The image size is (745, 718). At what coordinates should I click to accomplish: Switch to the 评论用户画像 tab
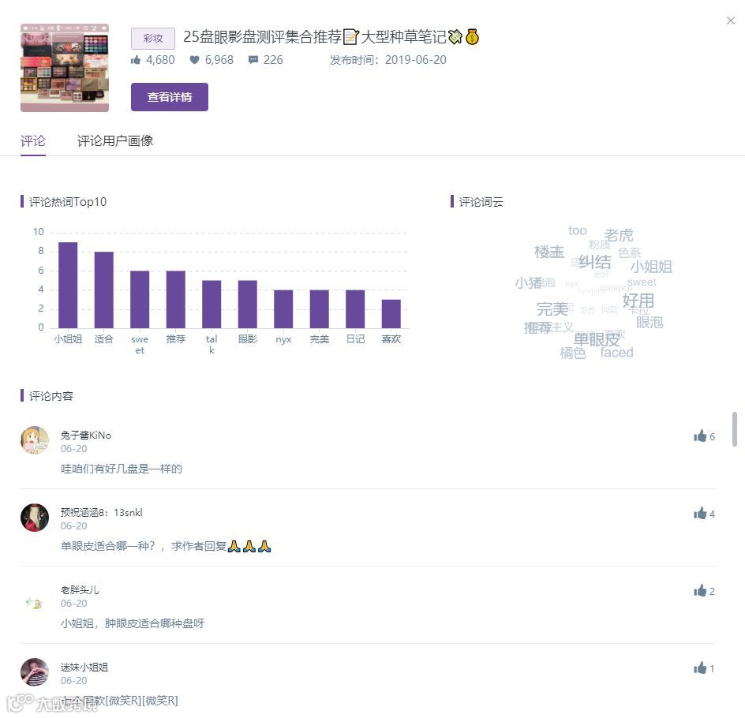(x=115, y=140)
